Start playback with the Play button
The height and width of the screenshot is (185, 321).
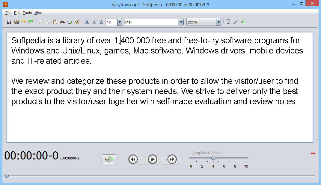153,159
